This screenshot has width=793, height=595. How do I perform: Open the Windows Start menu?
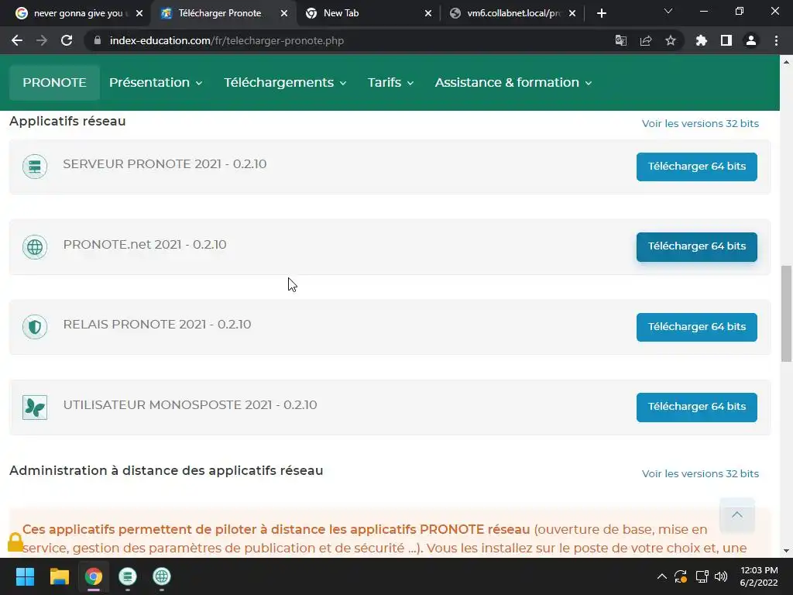25,576
